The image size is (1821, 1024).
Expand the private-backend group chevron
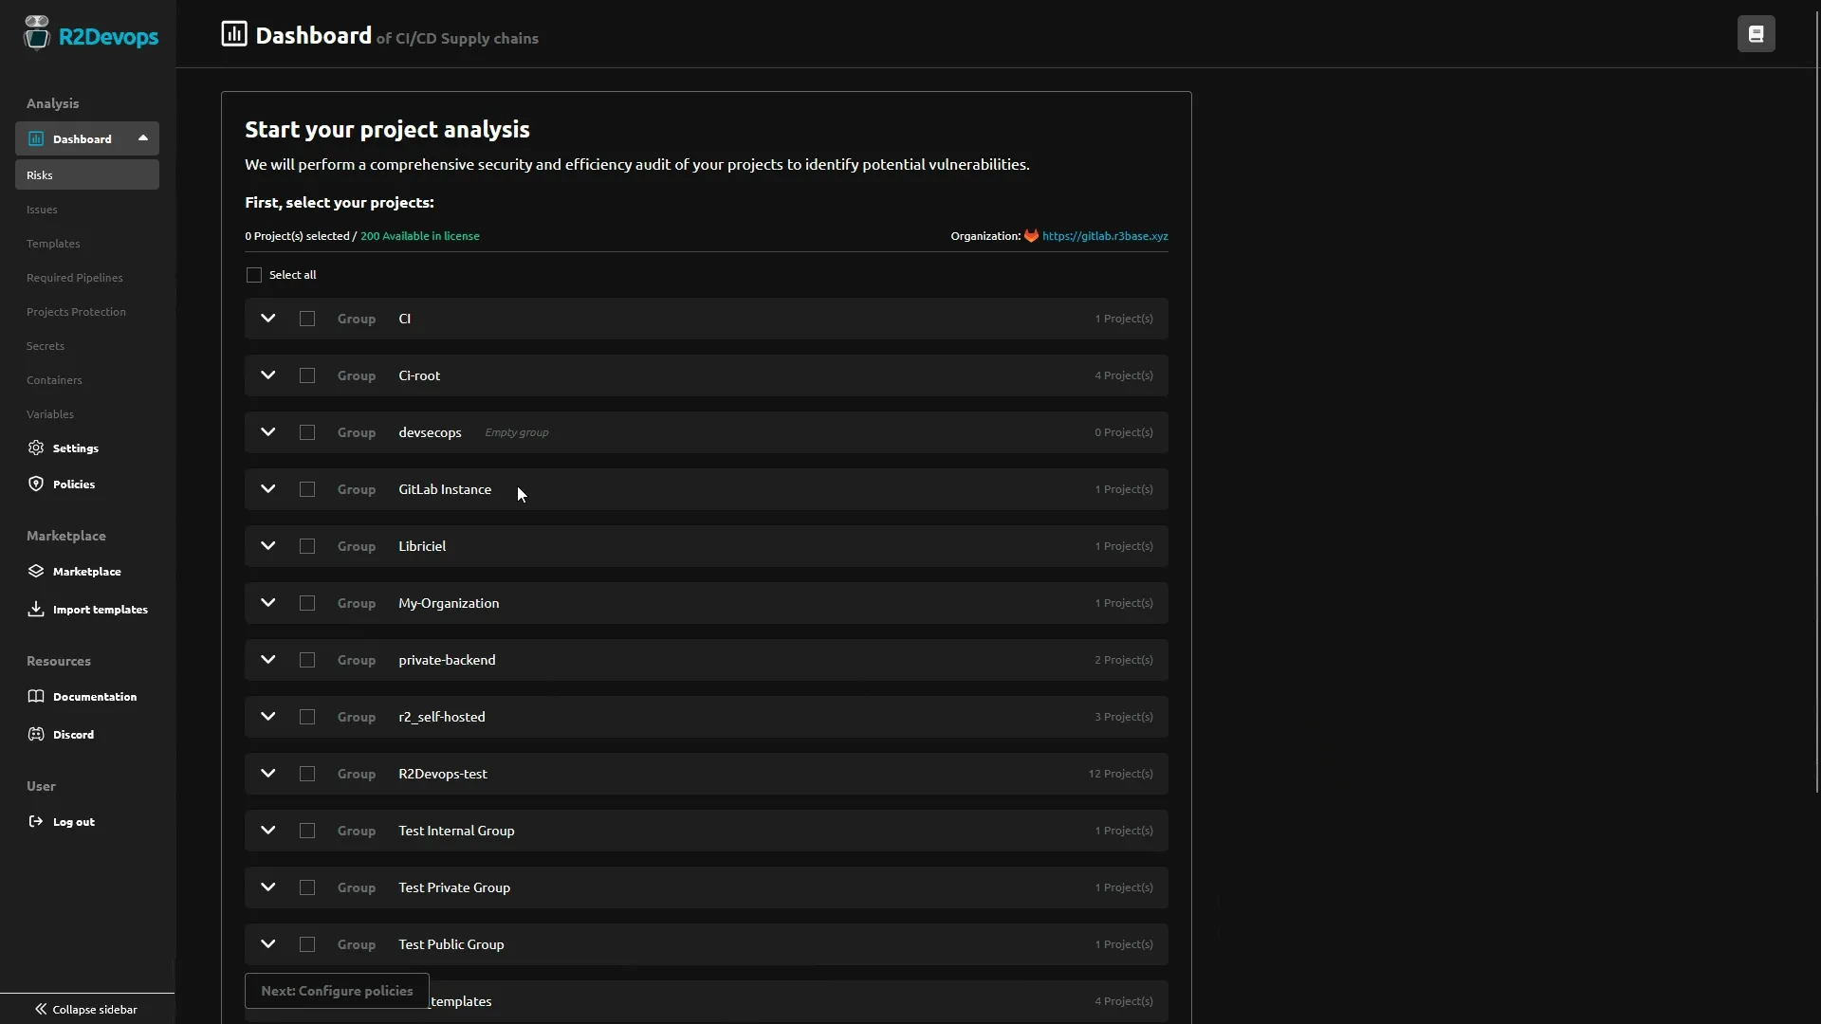point(268,660)
